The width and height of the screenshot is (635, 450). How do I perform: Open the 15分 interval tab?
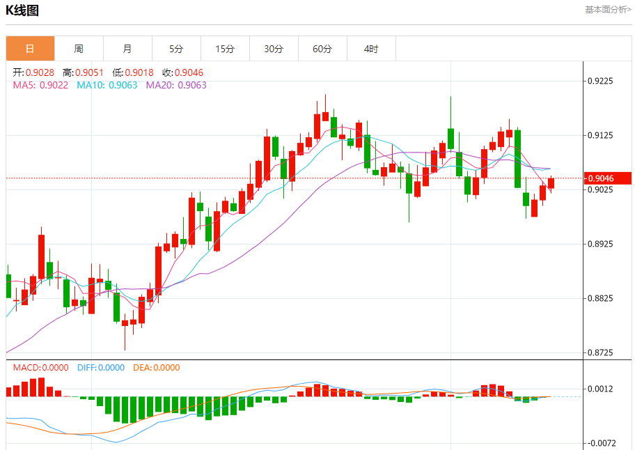coord(225,49)
